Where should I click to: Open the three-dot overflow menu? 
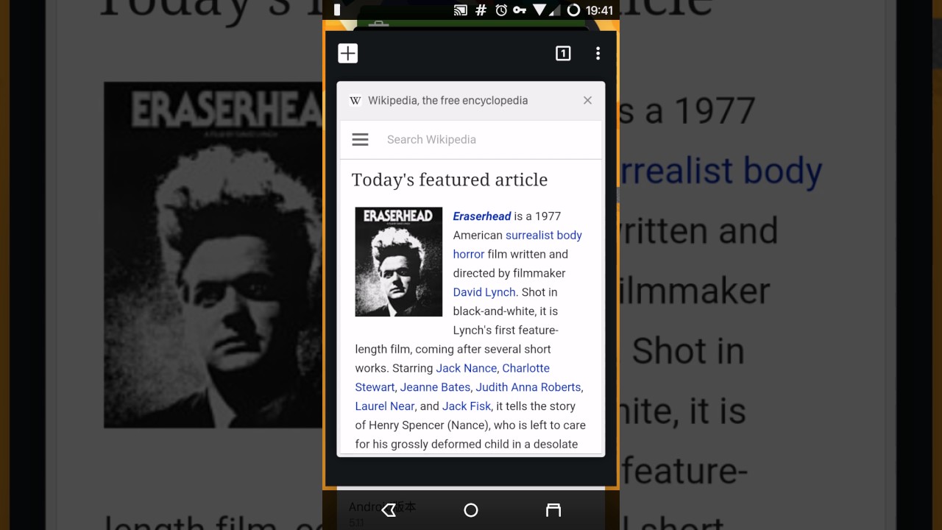click(598, 53)
